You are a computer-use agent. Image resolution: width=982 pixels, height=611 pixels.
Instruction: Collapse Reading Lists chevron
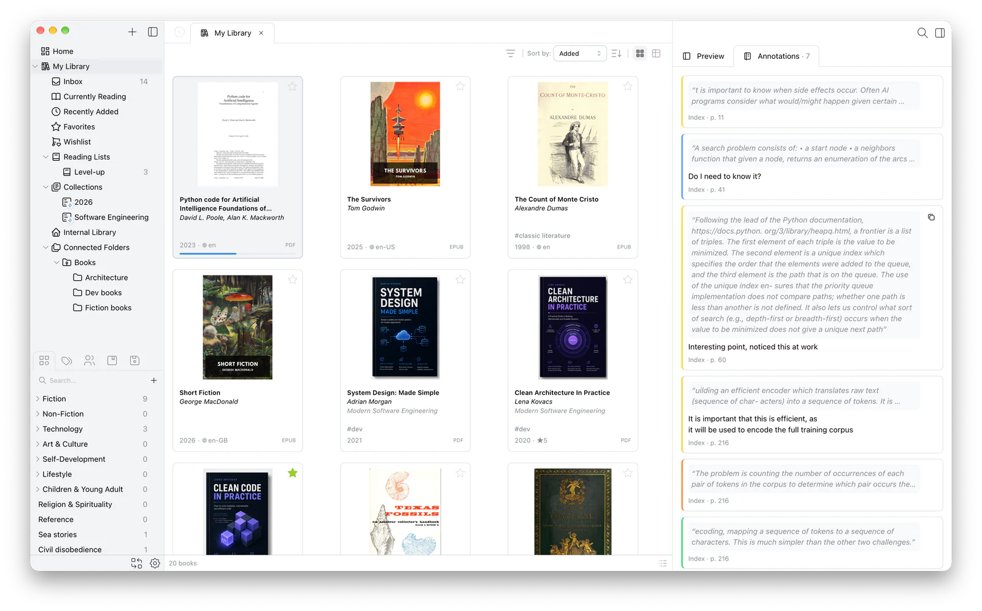[x=45, y=157]
